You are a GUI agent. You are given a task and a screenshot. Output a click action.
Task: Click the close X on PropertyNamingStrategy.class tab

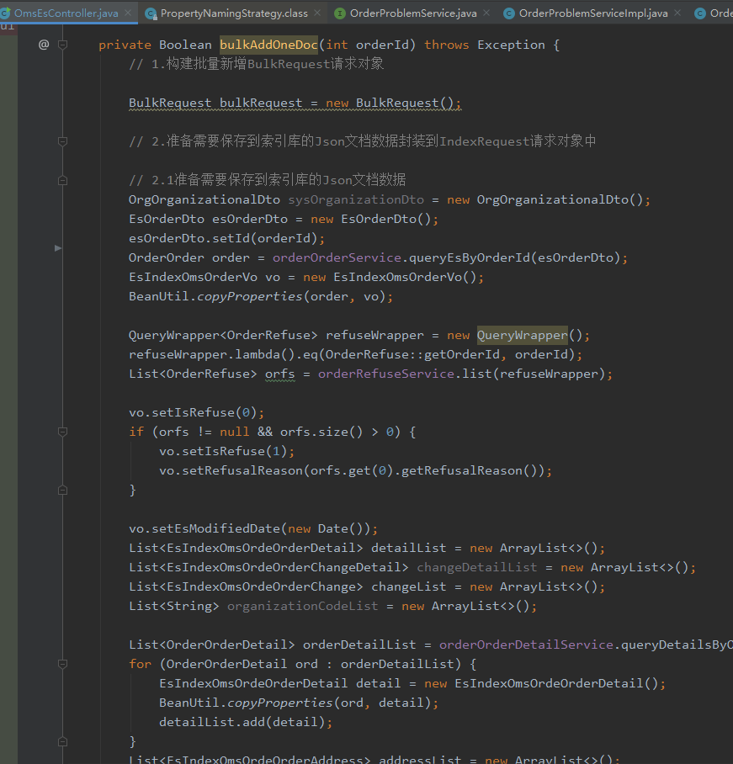click(317, 13)
